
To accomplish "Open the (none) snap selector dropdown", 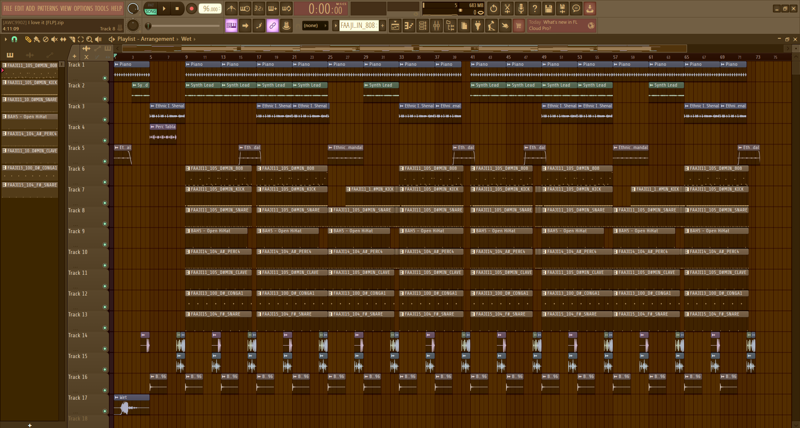I will [x=315, y=26].
